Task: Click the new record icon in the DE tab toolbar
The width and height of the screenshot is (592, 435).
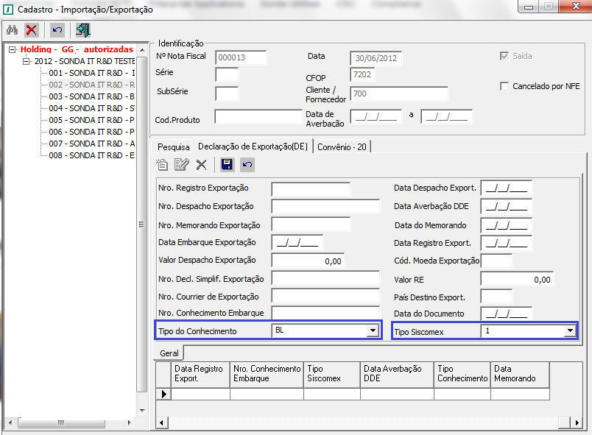Action: [163, 165]
